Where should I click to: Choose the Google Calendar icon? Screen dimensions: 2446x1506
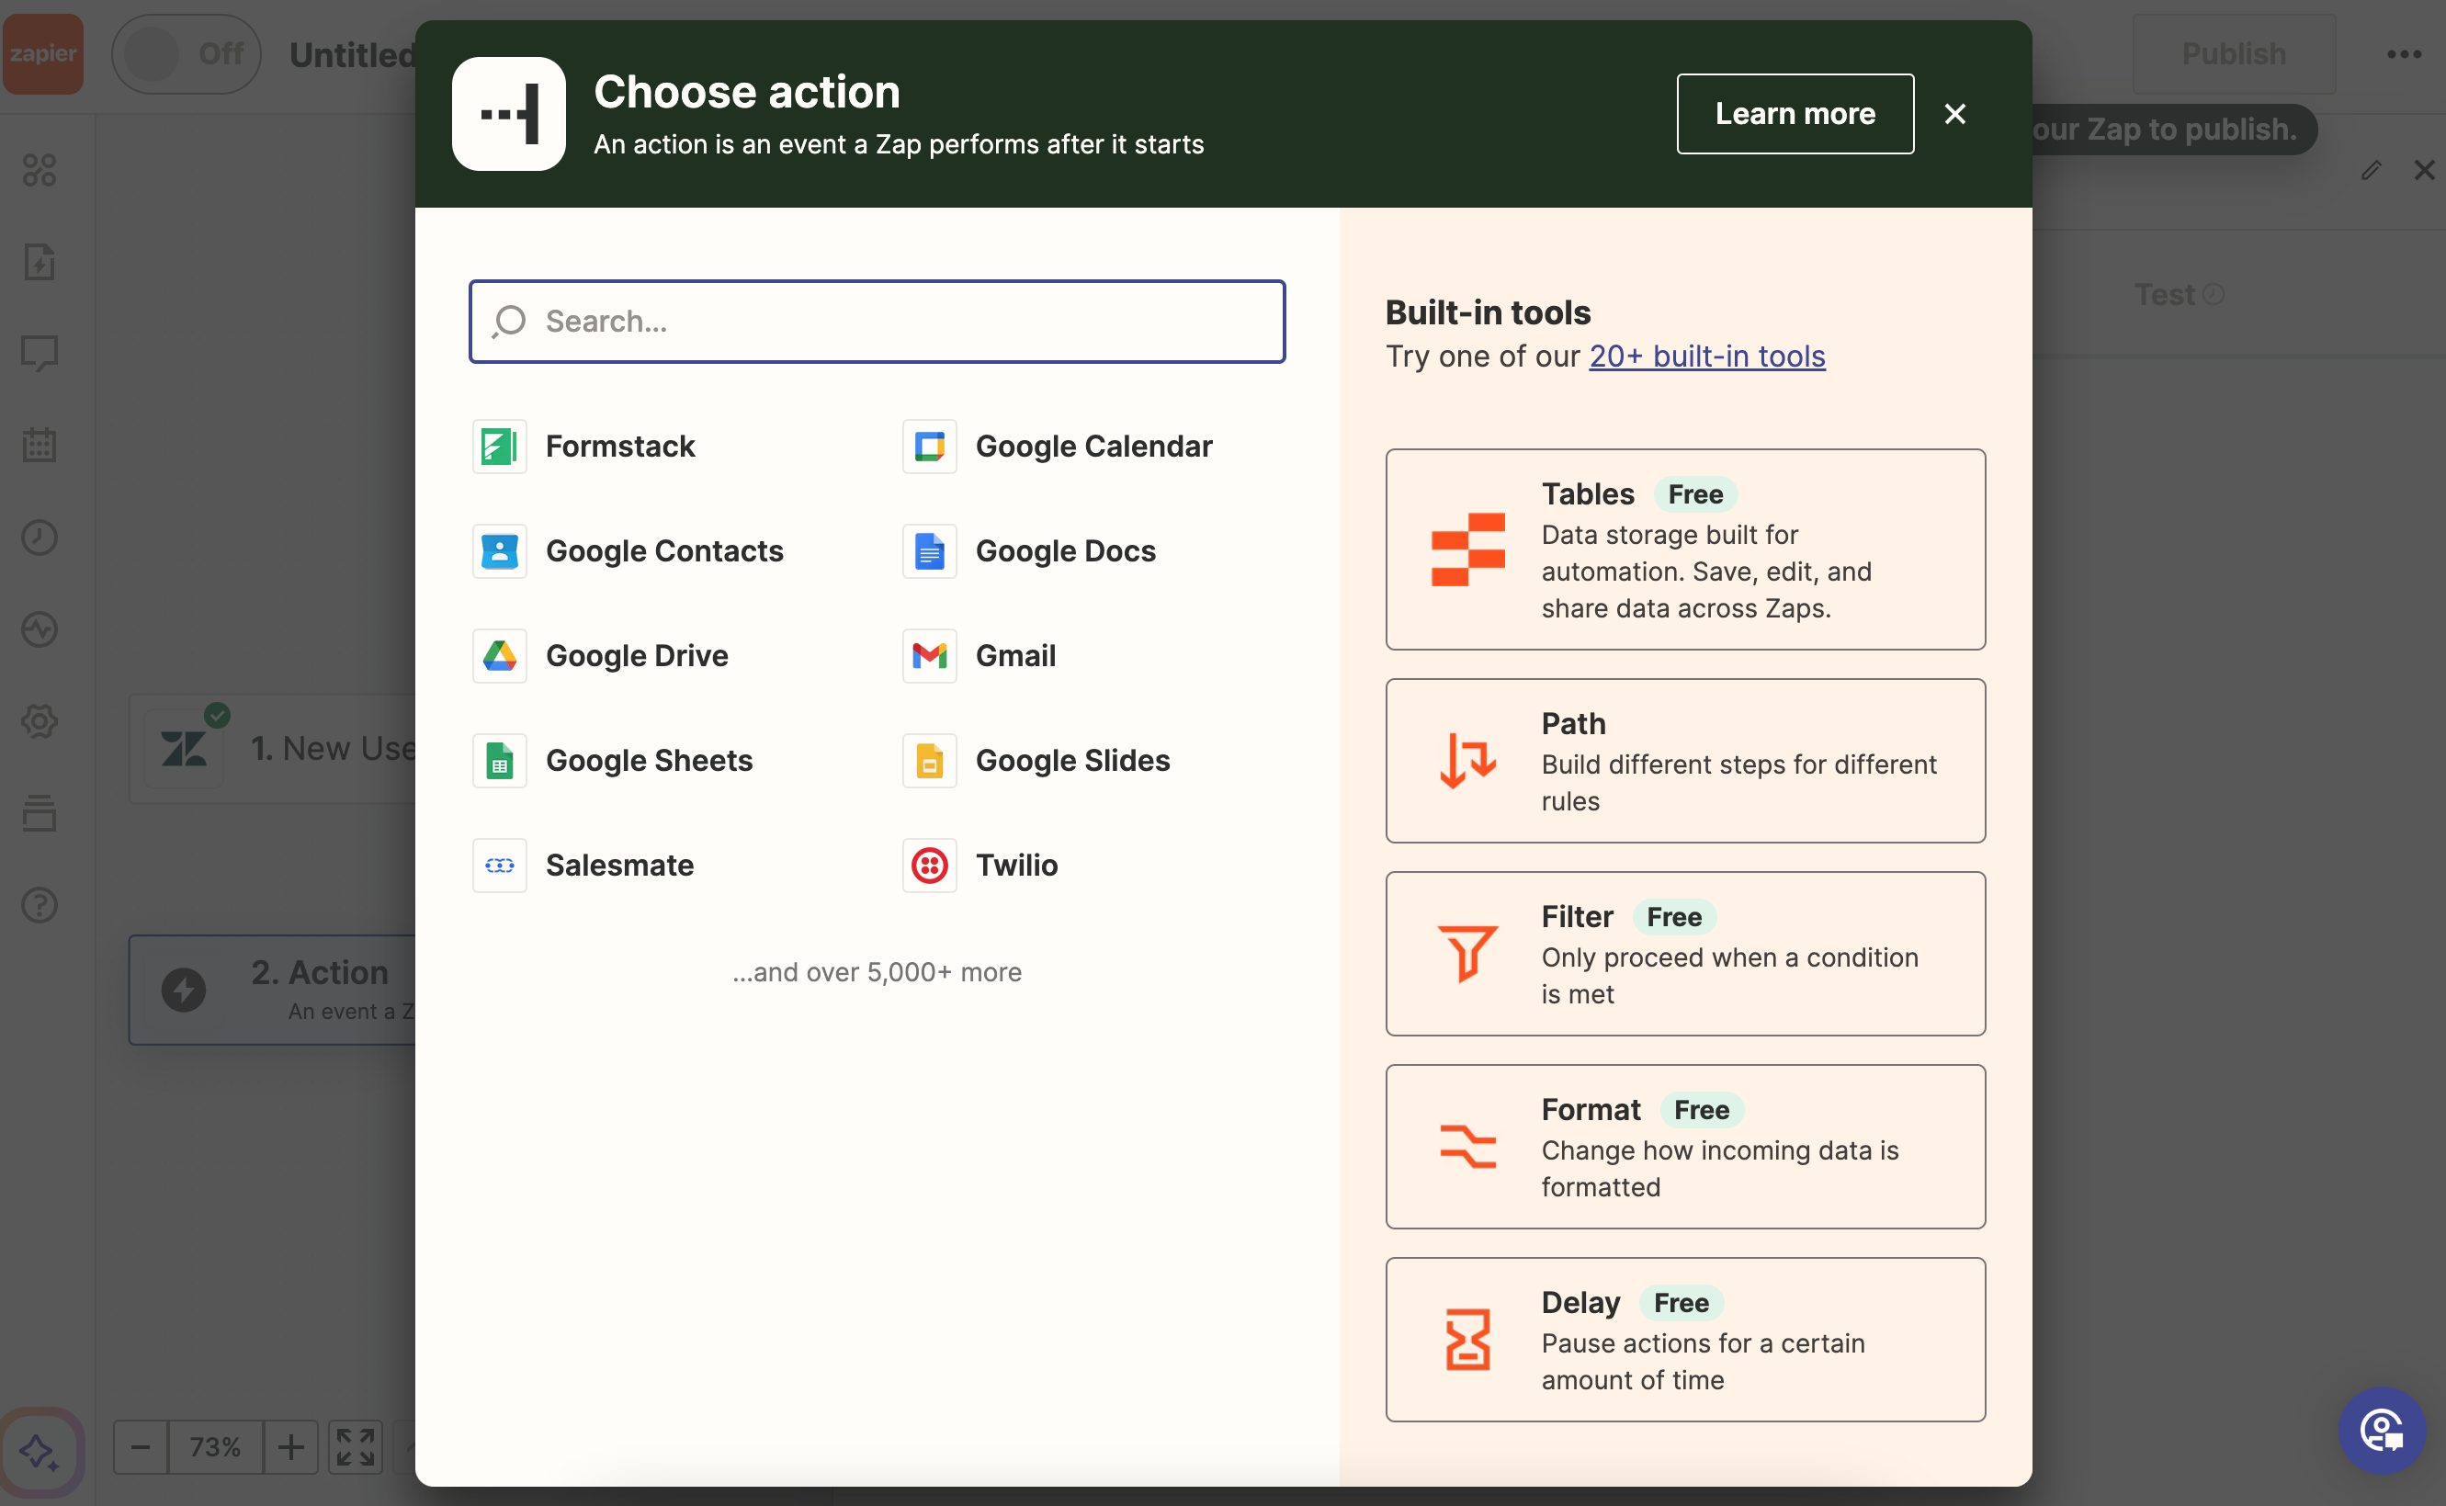pyautogui.click(x=929, y=447)
